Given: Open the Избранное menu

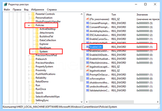Looking at the screenshot, I should click(x=38, y=10).
